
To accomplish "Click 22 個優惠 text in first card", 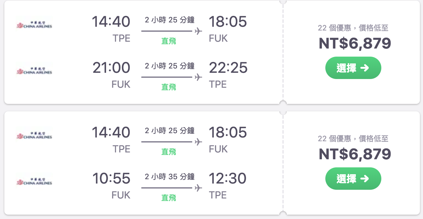I will pos(334,28).
